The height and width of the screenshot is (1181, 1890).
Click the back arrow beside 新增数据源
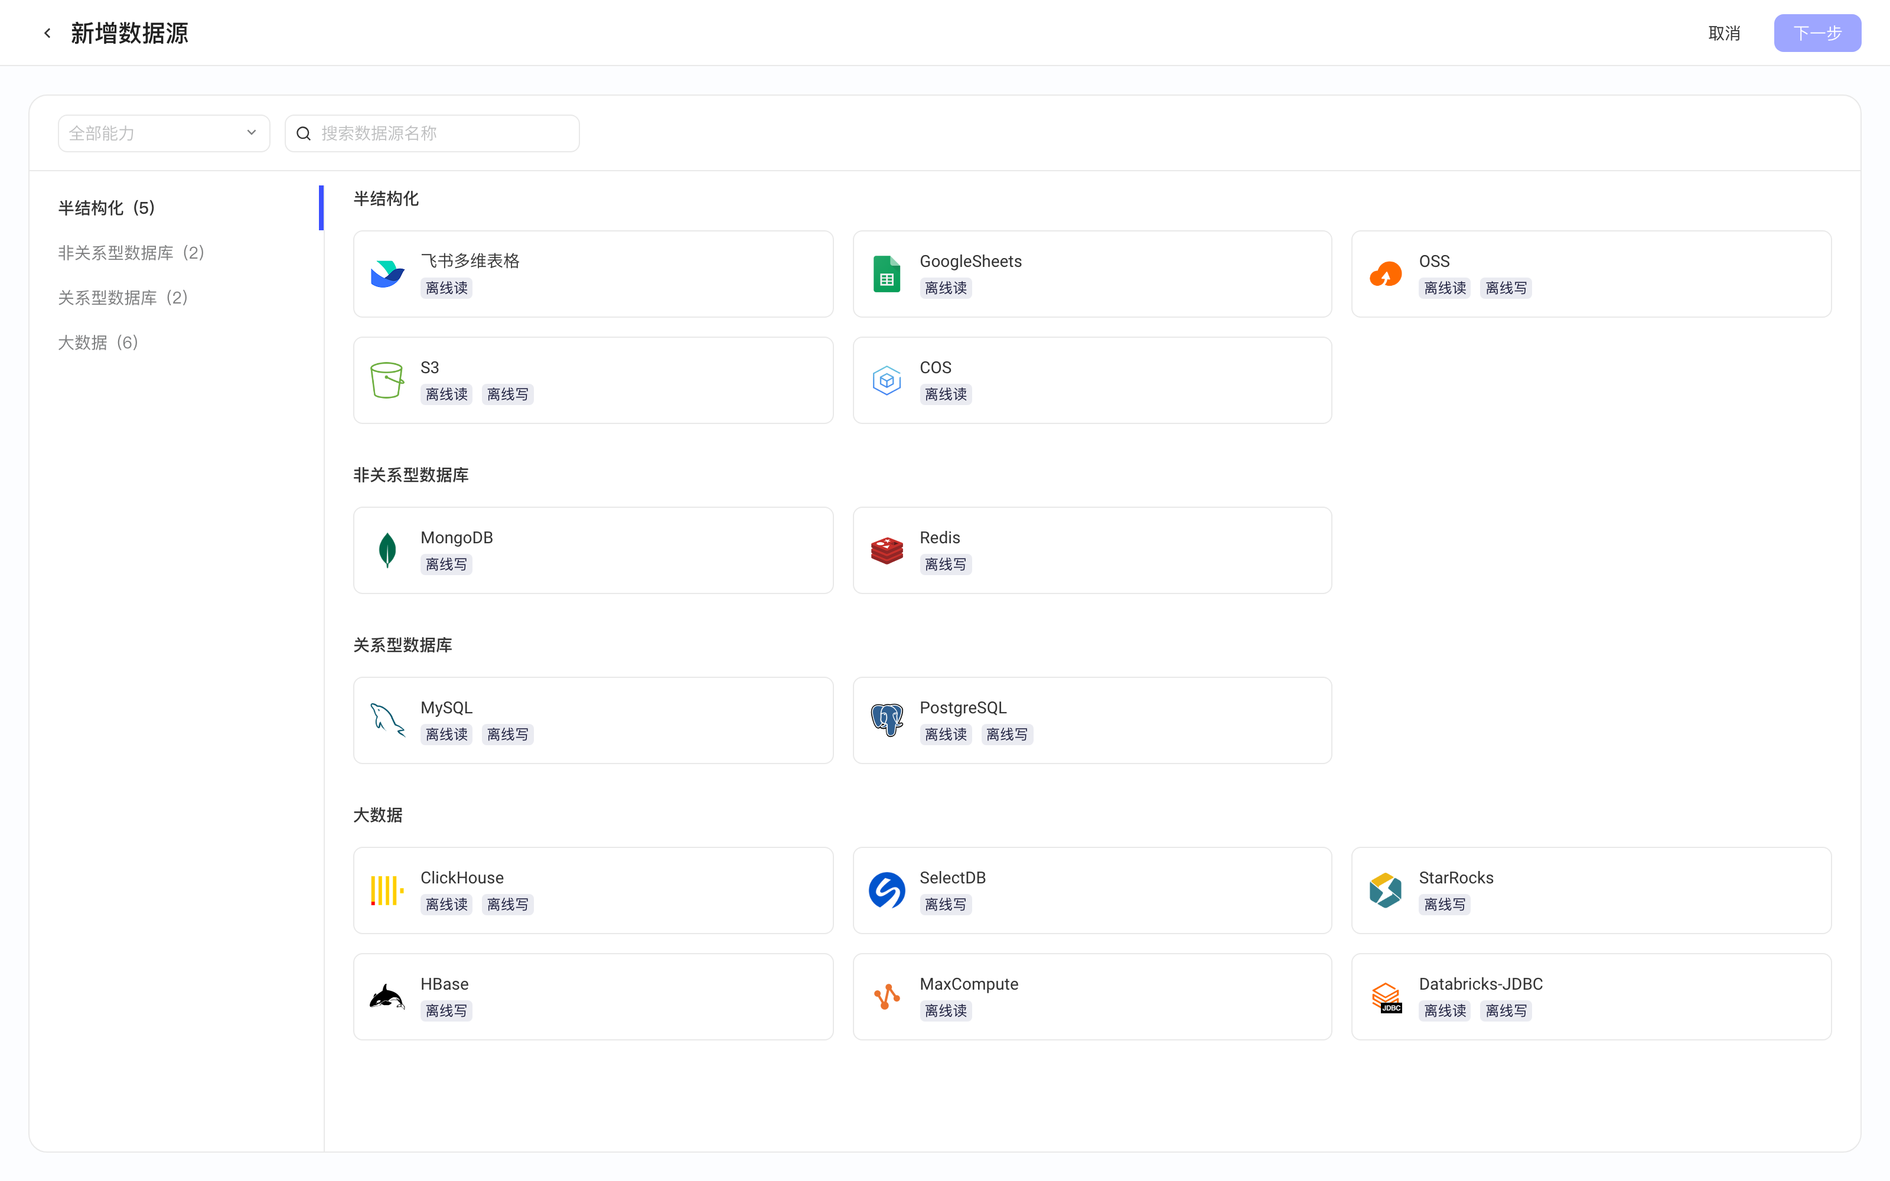tap(48, 33)
